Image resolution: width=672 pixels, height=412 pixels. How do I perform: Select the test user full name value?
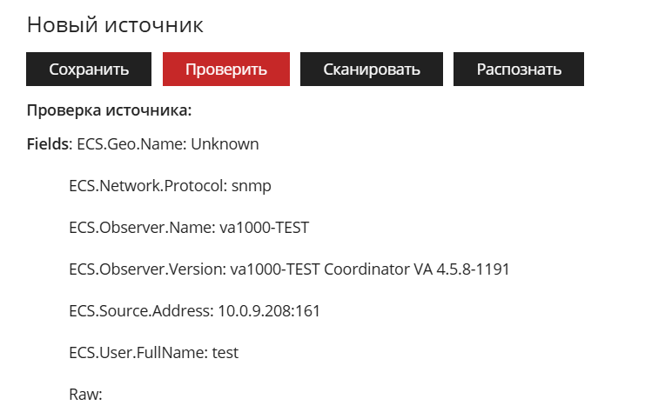tap(225, 353)
